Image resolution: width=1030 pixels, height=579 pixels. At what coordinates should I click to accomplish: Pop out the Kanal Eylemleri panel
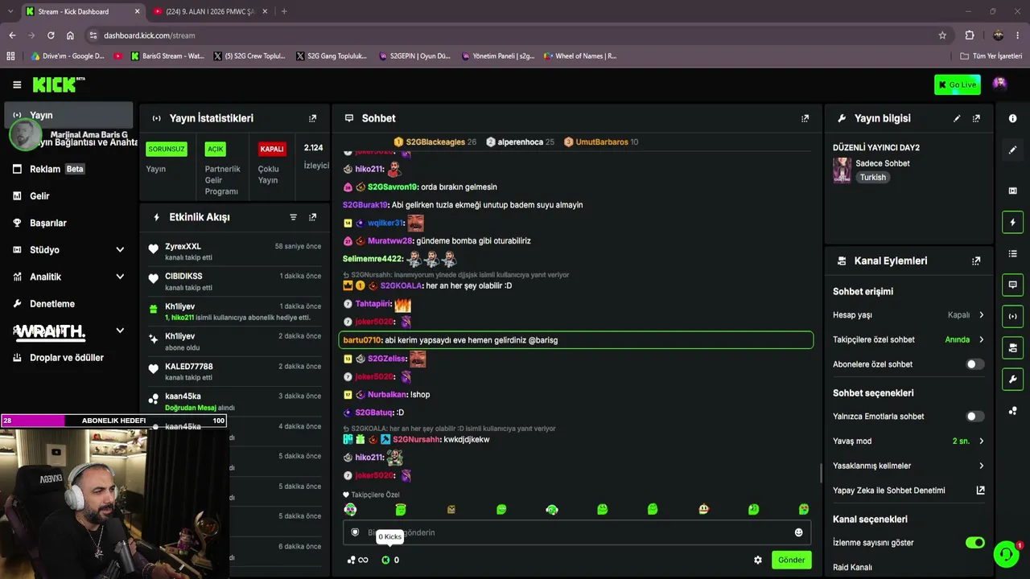tap(976, 261)
